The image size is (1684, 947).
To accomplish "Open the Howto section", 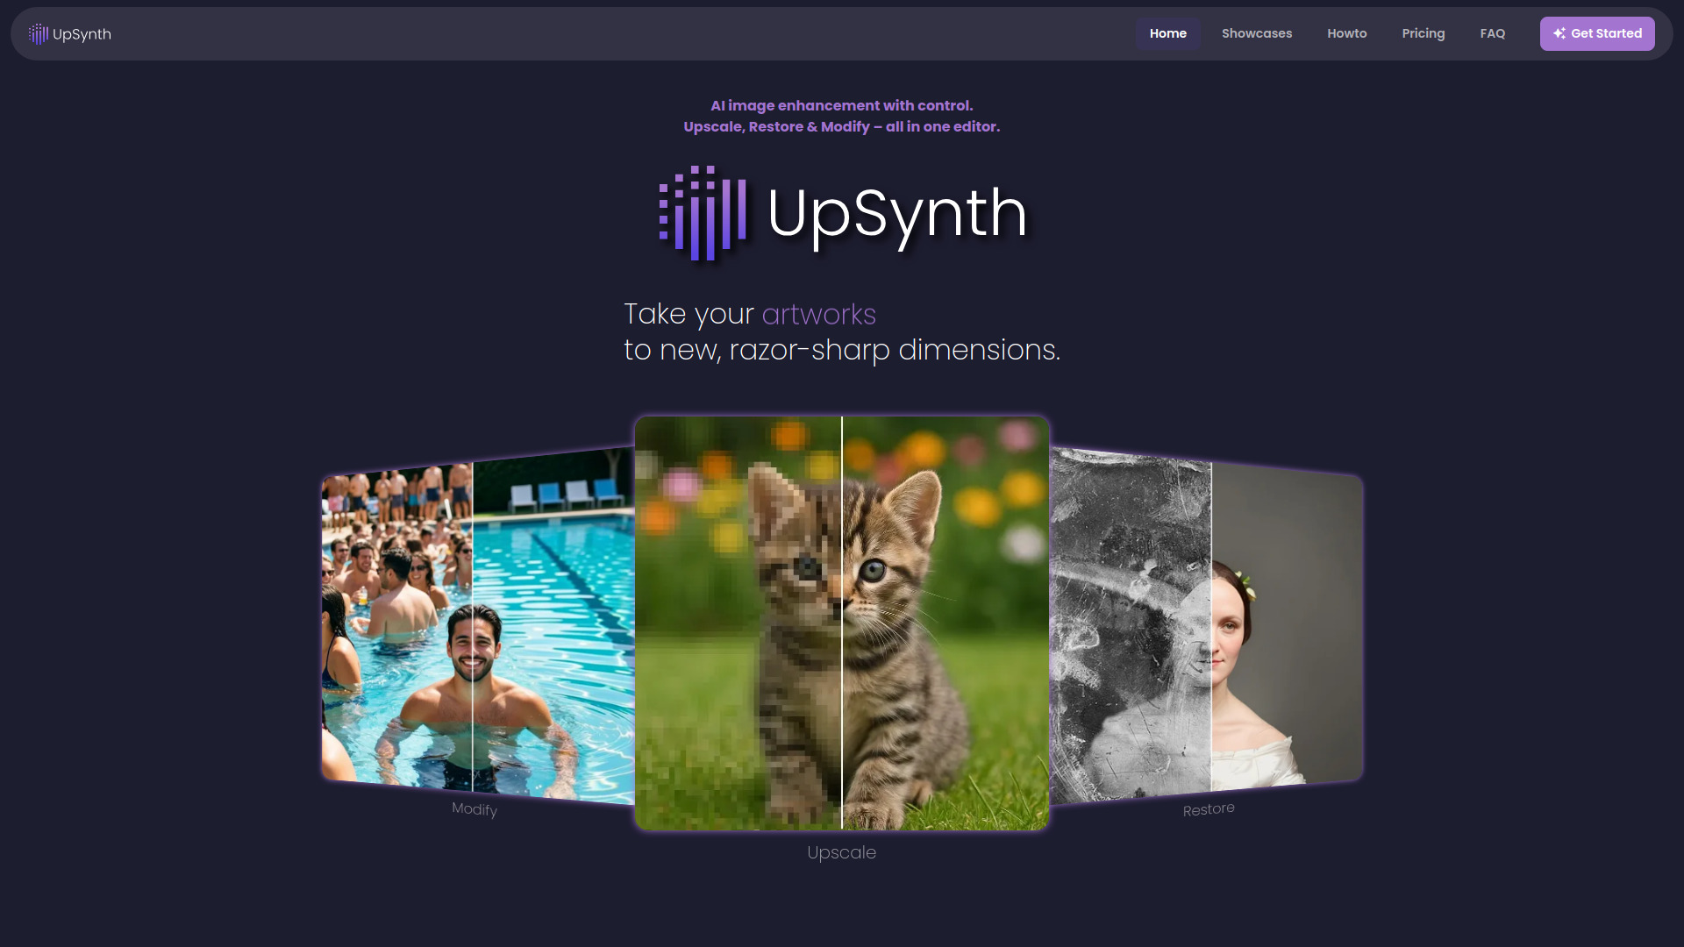I will tap(1346, 33).
